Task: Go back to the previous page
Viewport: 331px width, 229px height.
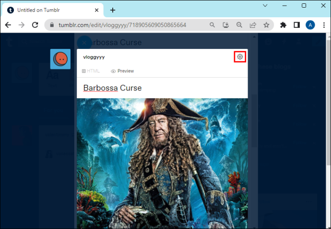Action: click(8, 25)
